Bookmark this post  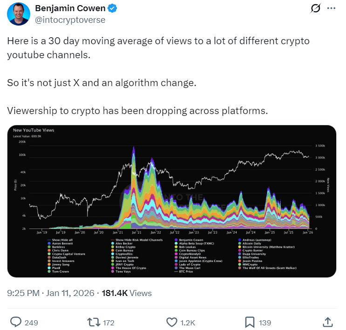(x=250, y=322)
